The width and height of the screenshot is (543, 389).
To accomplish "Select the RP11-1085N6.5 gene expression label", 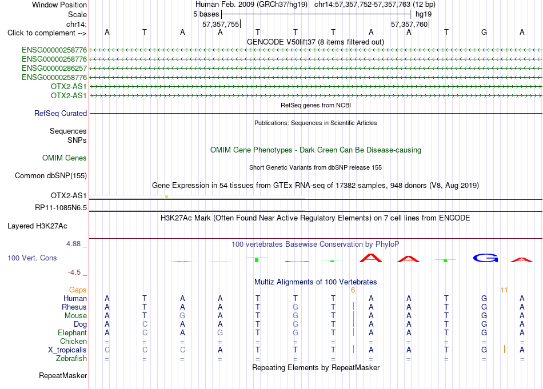I will 61,208.
